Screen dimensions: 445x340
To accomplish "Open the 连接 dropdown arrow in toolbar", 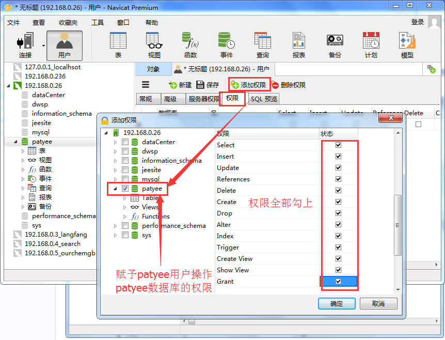I will pos(43,45).
